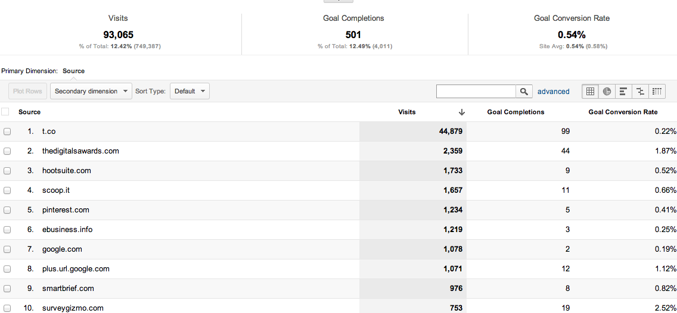The height and width of the screenshot is (313, 677).
Task: Click into the table search field
Action: tap(476, 92)
